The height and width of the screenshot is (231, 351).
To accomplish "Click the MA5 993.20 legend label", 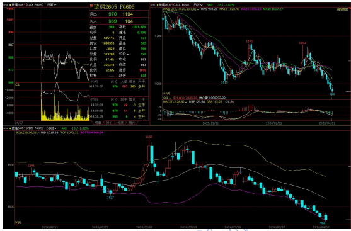I will [x=209, y=9].
